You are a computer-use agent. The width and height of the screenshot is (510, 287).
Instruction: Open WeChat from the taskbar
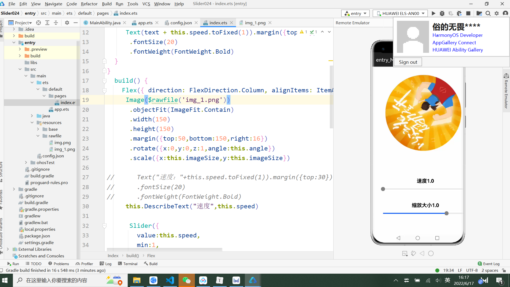point(186,280)
